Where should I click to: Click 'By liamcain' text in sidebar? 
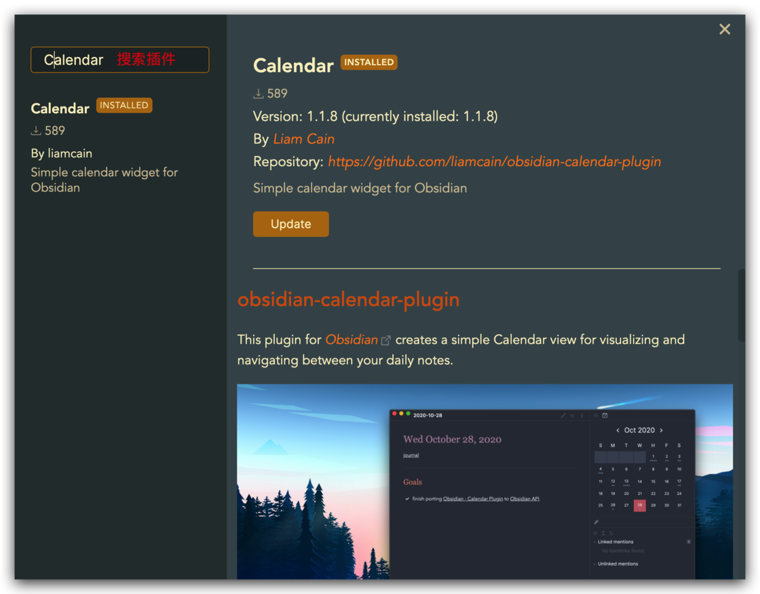pos(62,154)
